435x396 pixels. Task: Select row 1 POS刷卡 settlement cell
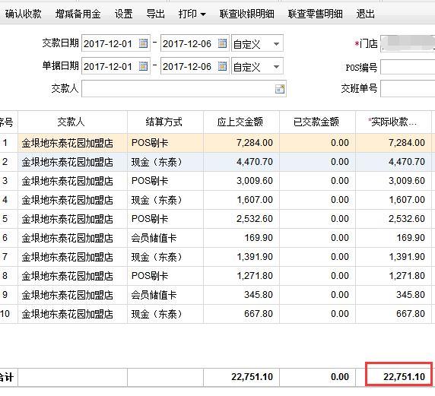point(165,143)
